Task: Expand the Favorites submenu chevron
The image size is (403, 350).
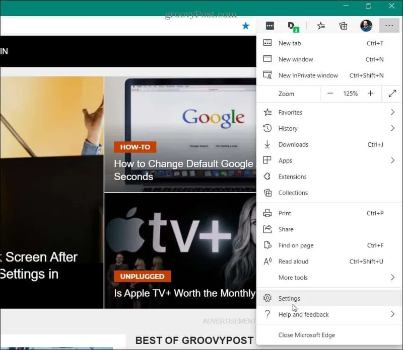Action: click(x=392, y=112)
